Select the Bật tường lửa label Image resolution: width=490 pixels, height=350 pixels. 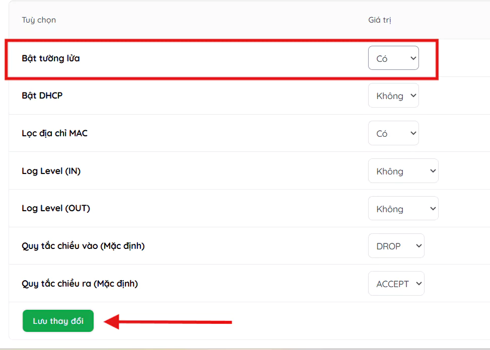coord(51,58)
